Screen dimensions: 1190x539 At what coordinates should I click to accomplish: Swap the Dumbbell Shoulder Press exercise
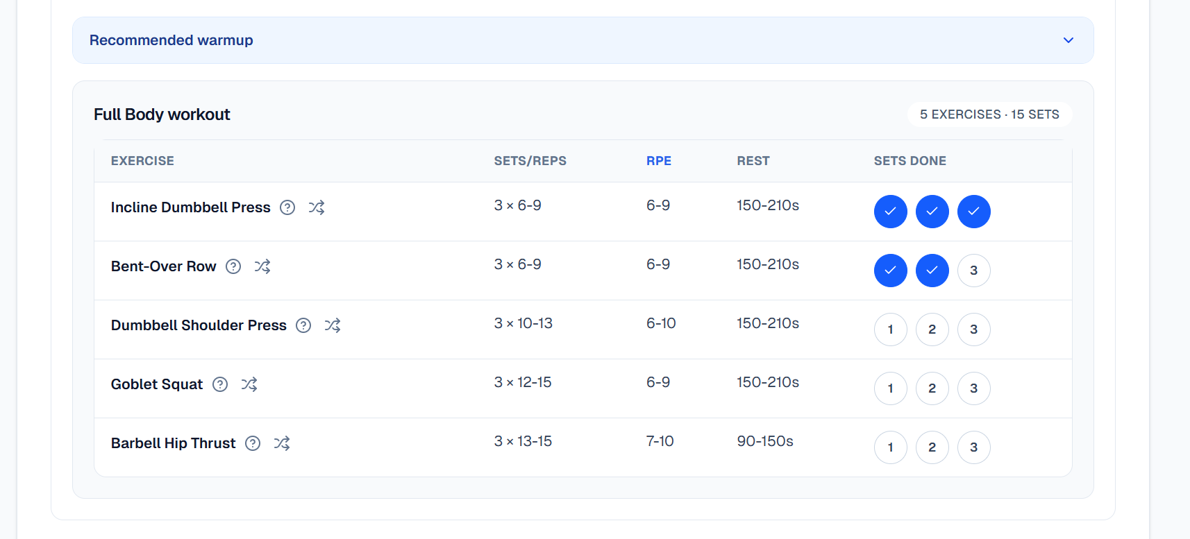click(333, 325)
